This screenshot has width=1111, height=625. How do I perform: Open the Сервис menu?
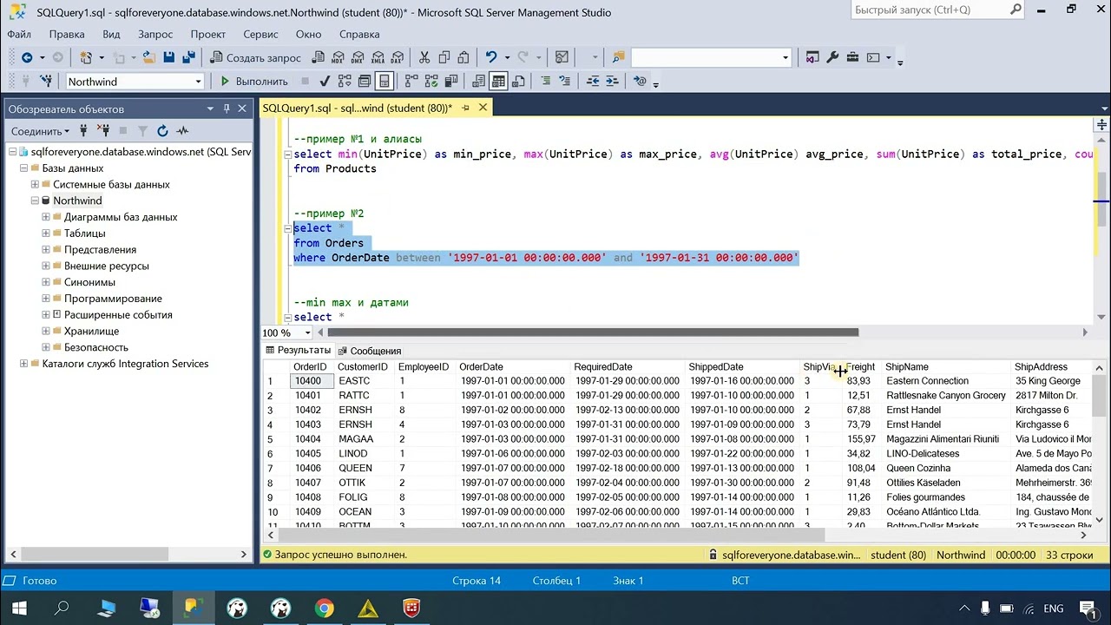(x=260, y=34)
